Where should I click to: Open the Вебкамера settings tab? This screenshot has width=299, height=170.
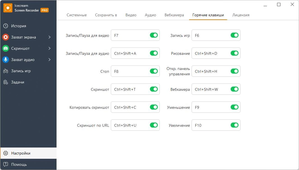coord(174,15)
